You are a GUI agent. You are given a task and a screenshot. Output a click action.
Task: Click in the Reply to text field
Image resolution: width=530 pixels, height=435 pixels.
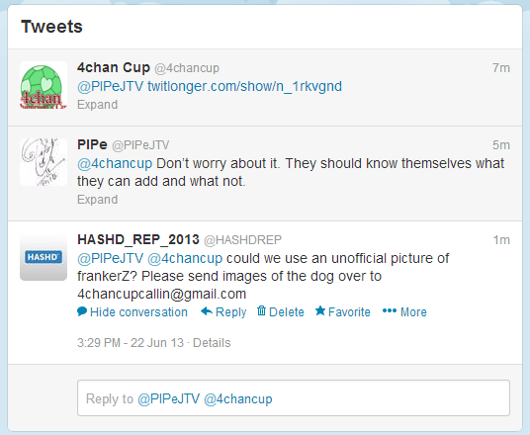pyautogui.click(x=294, y=398)
